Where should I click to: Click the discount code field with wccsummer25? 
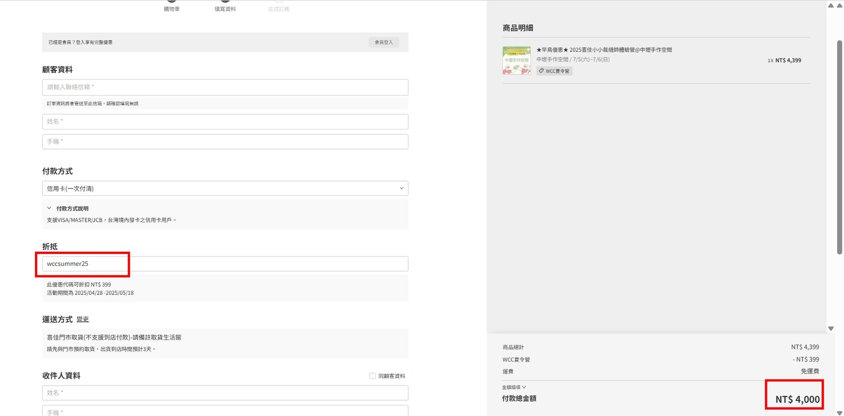tap(225, 264)
